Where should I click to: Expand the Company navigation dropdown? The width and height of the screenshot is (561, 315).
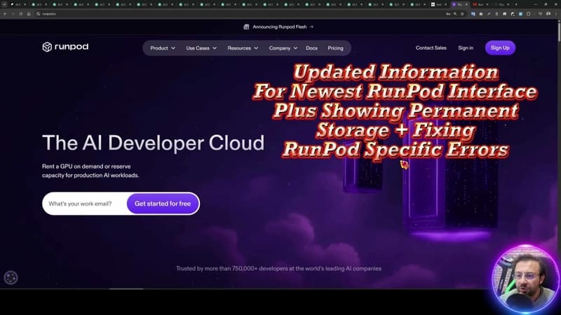pyautogui.click(x=283, y=48)
